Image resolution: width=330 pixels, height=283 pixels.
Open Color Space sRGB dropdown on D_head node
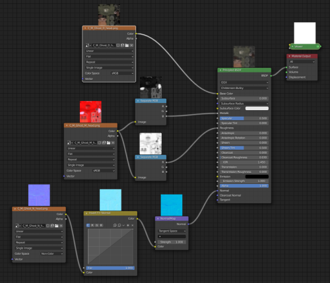click(x=122, y=73)
